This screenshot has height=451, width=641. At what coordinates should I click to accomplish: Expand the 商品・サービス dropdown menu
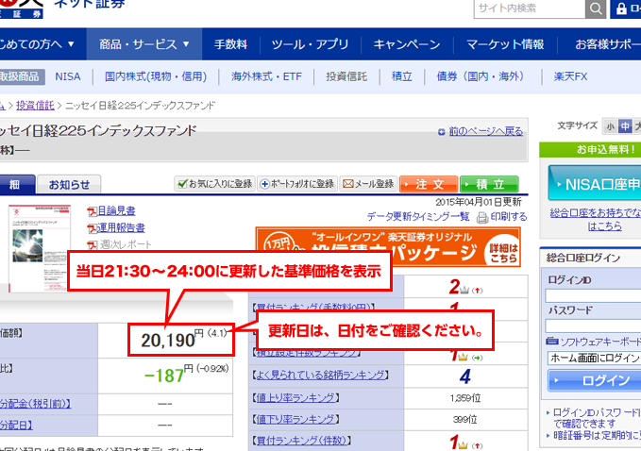144,44
